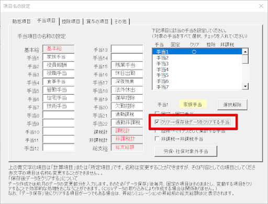Viewport: 268px width, 204px height.
Task: Click the empty 手当8 name field
Action: tap(59, 115)
